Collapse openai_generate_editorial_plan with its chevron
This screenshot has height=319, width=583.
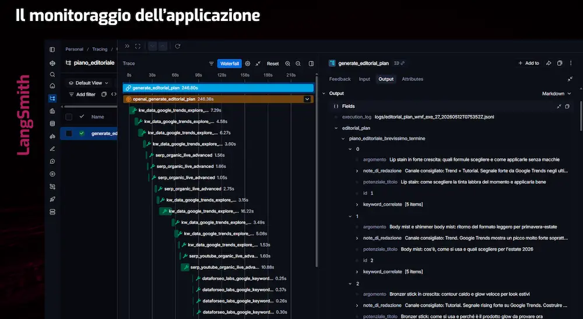point(307,99)
